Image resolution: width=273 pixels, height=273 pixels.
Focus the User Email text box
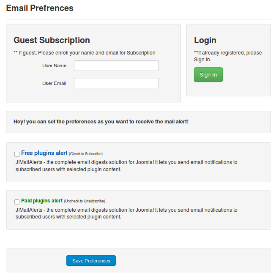116,83
